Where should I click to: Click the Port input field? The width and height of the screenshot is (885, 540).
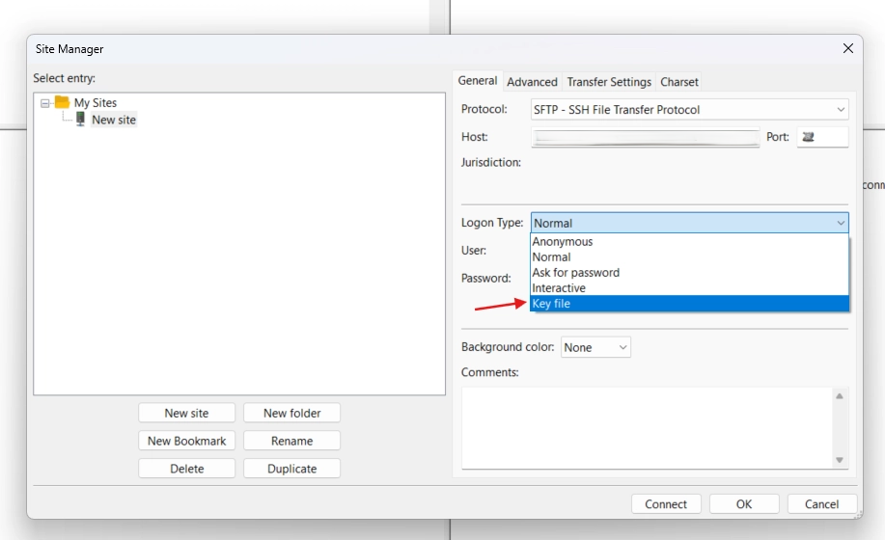pos(822,137)
